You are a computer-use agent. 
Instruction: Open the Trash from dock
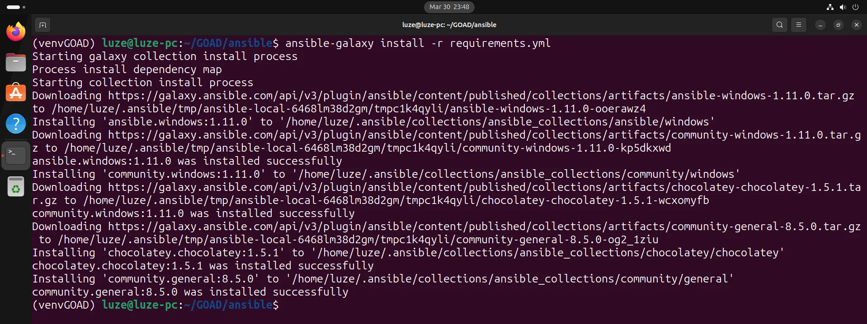pyautogui.click(x=16, y=186)
